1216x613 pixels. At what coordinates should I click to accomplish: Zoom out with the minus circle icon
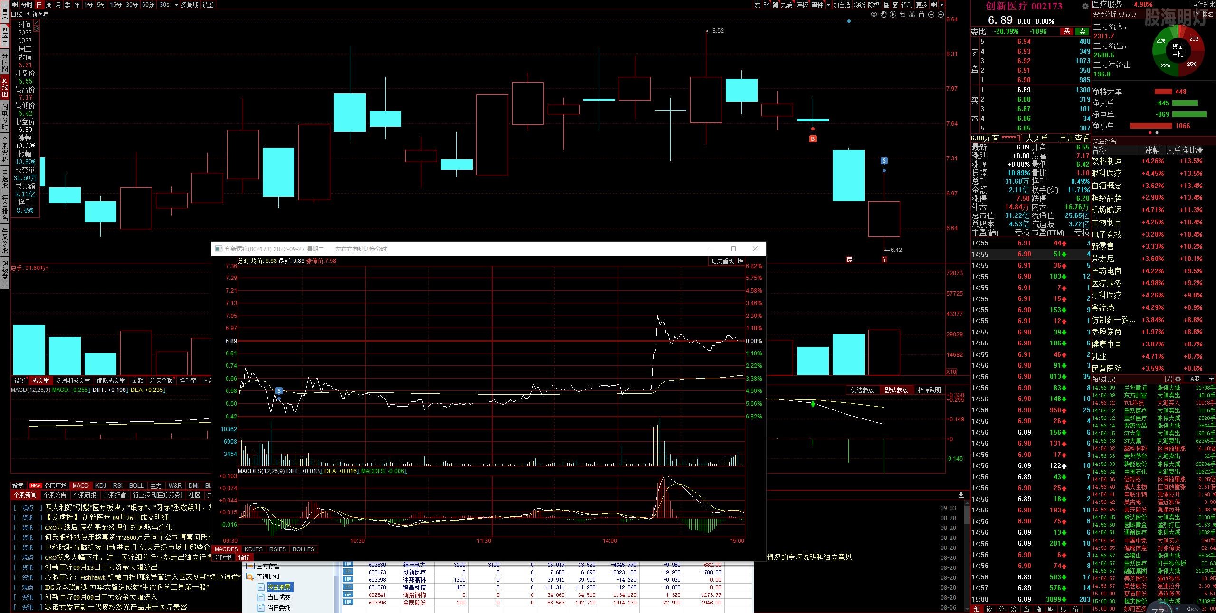pyautogui.click(x=940, y=15)
